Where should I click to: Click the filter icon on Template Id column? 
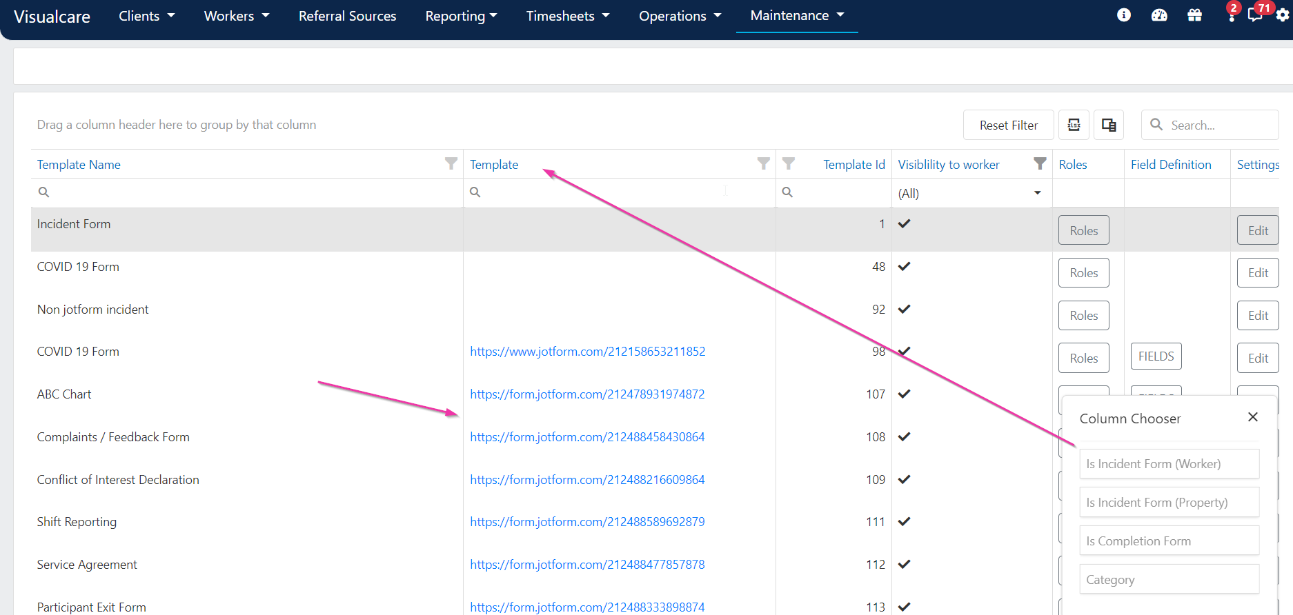click(789, 163)
